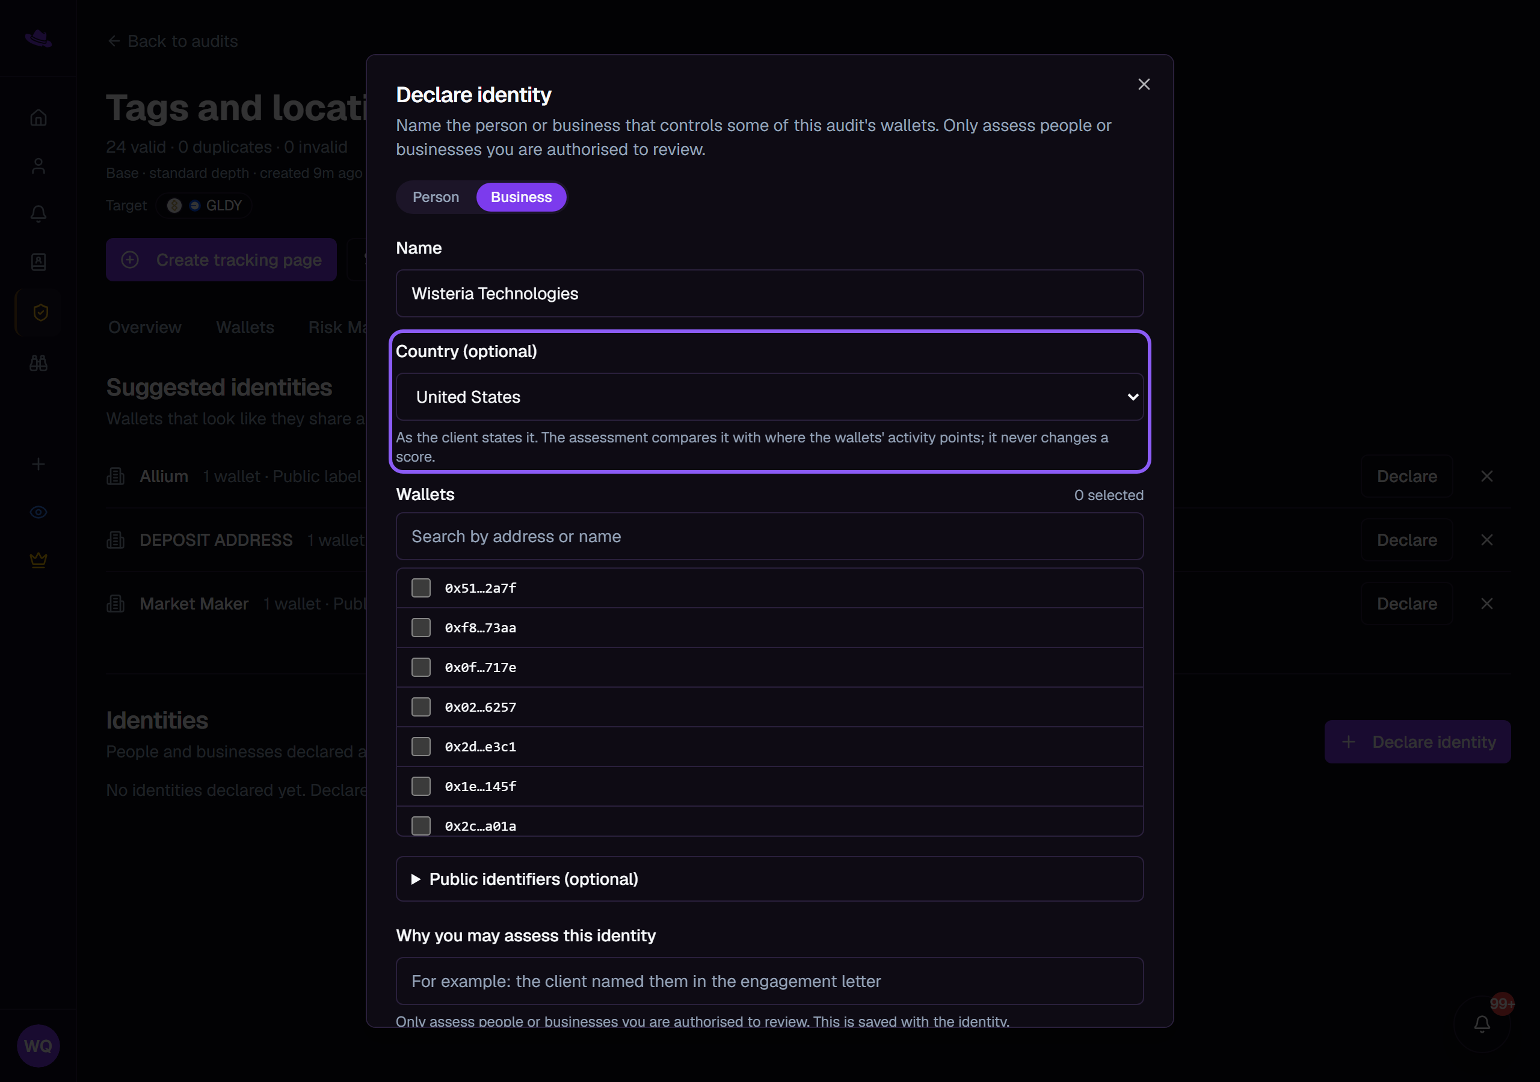Image resolution: width=1540 pixels, height=1082 pixels.
Task: Close the Declare identity dialog
Action: (1144, 85)
